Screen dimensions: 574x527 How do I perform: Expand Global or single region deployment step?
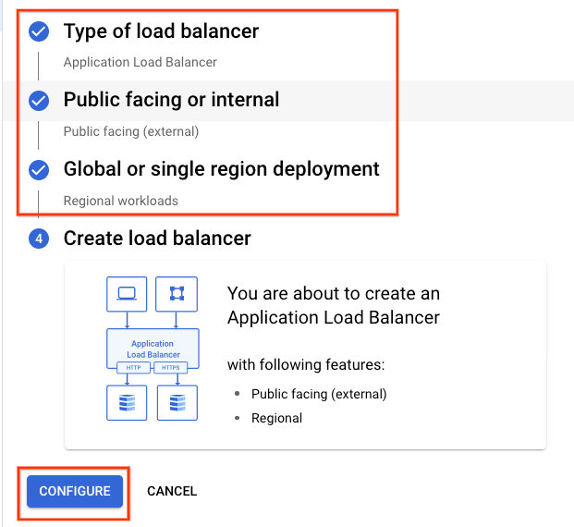coord(221,169)
